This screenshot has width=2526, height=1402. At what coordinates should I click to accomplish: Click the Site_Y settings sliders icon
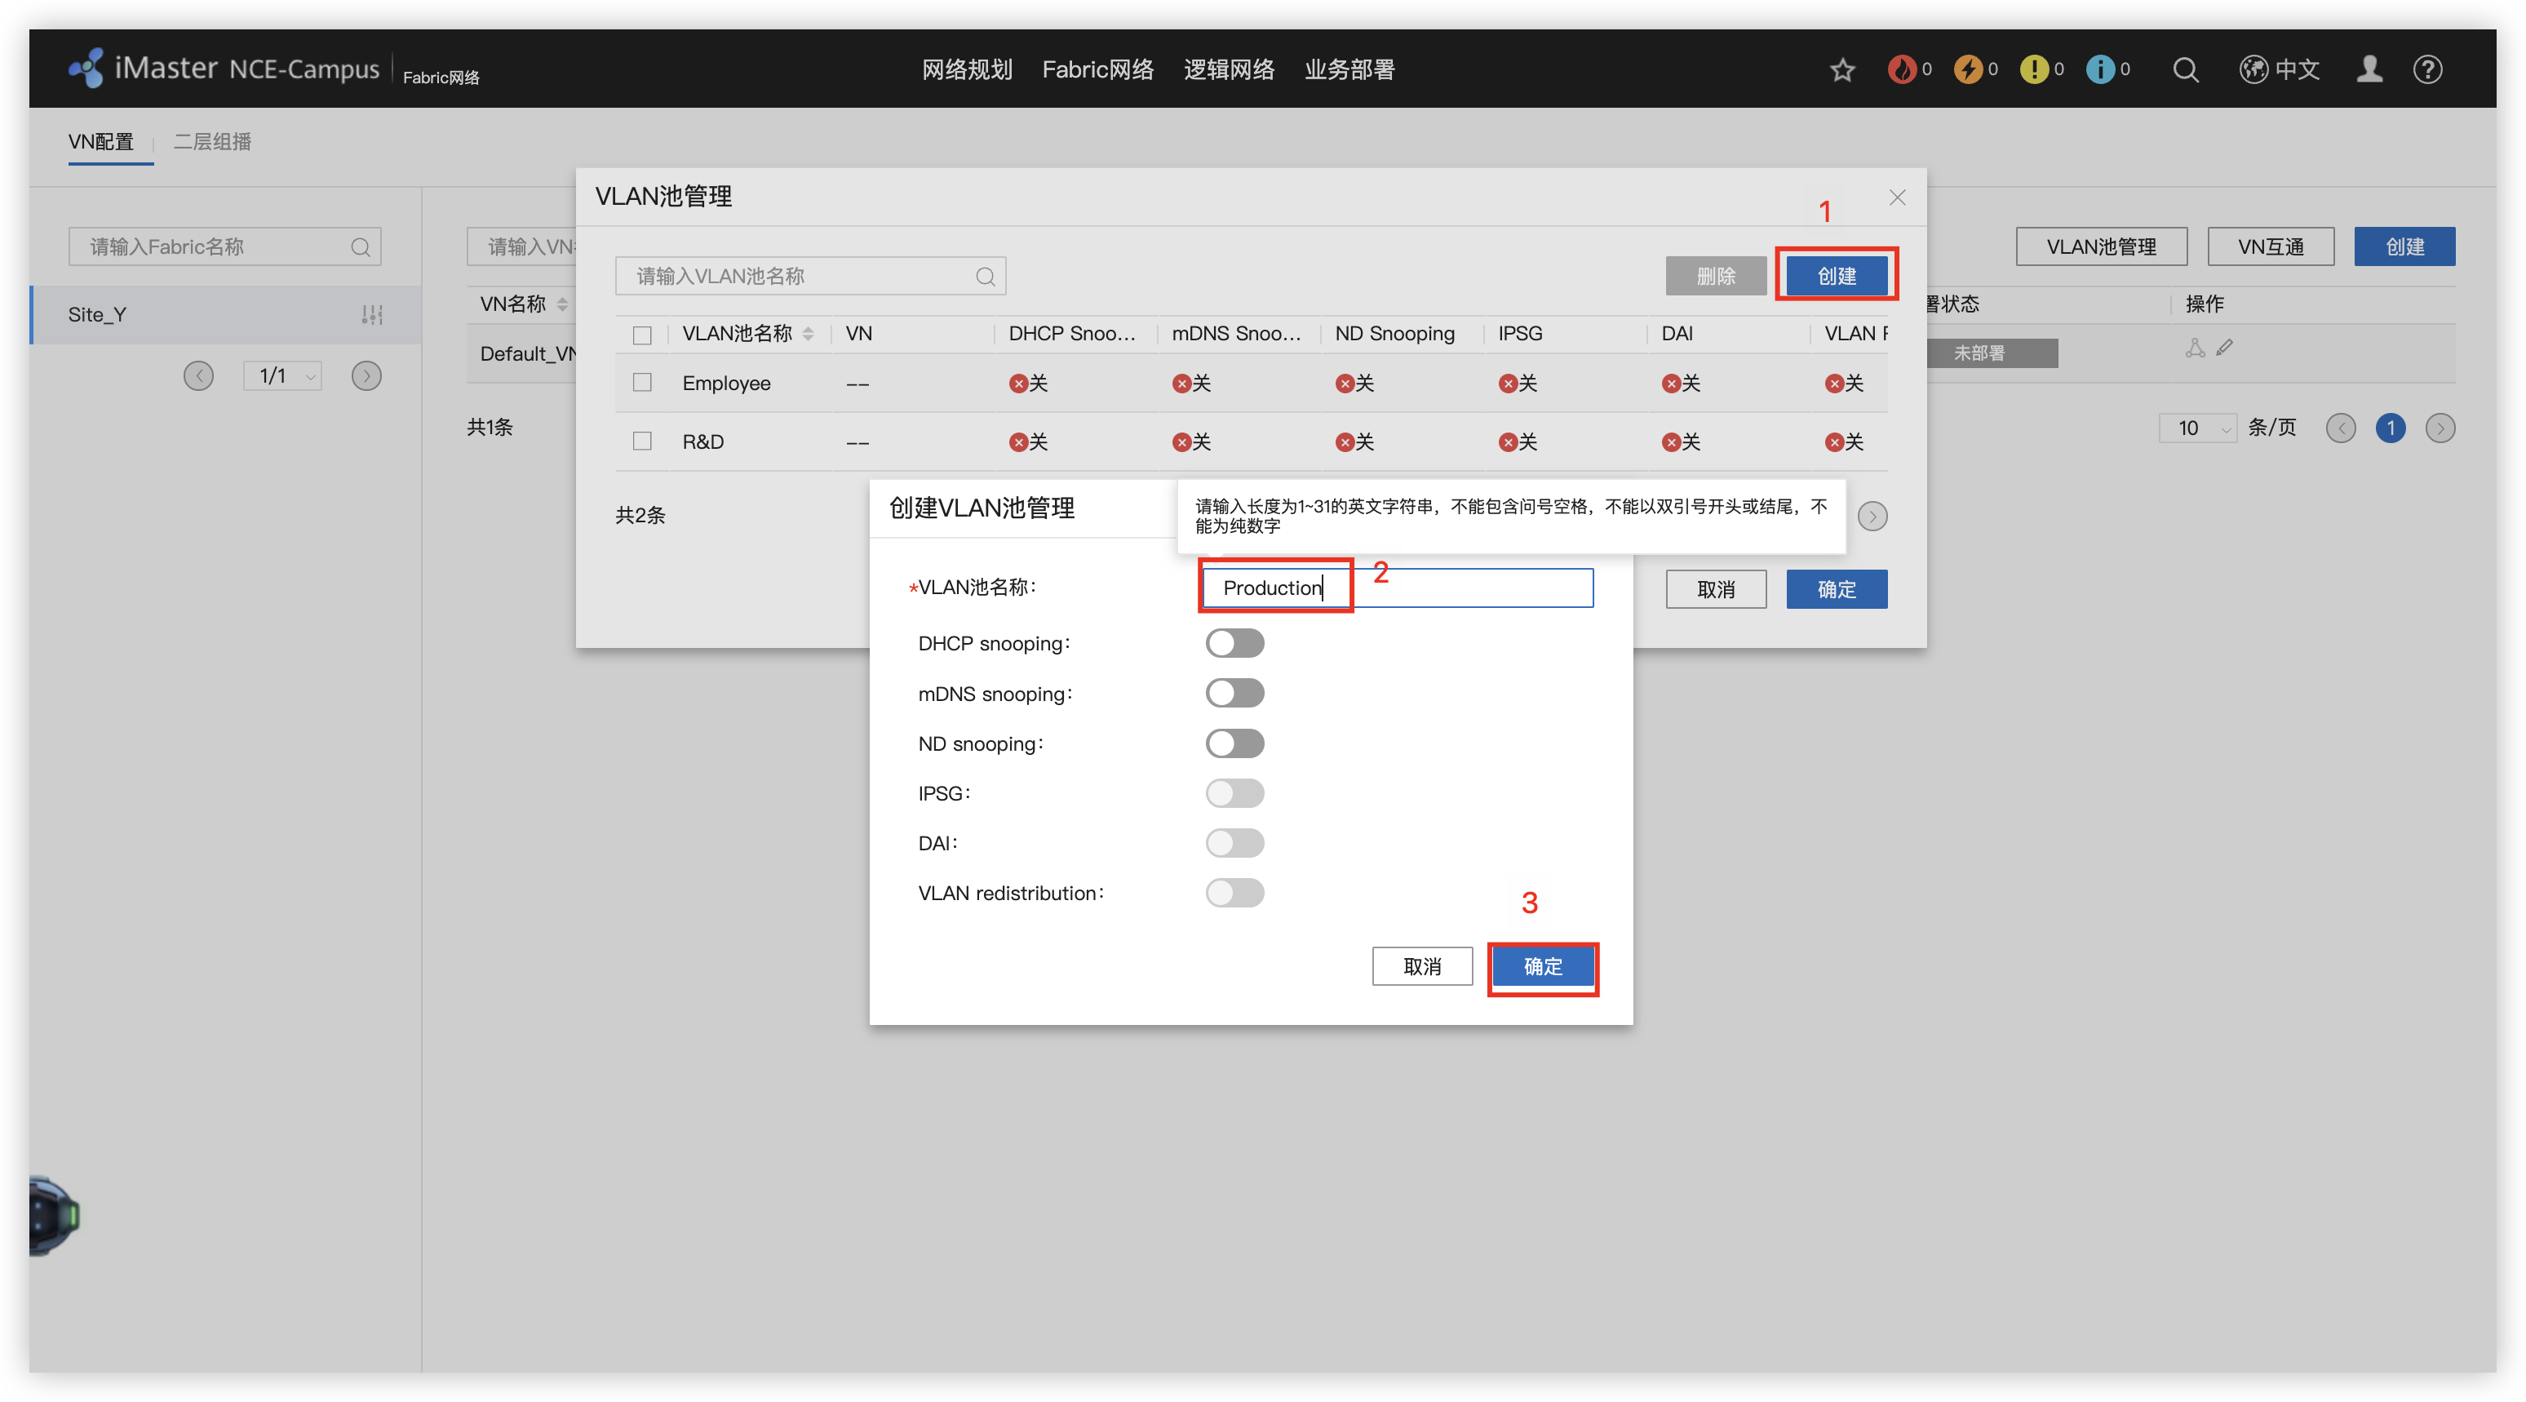[372, 315]
